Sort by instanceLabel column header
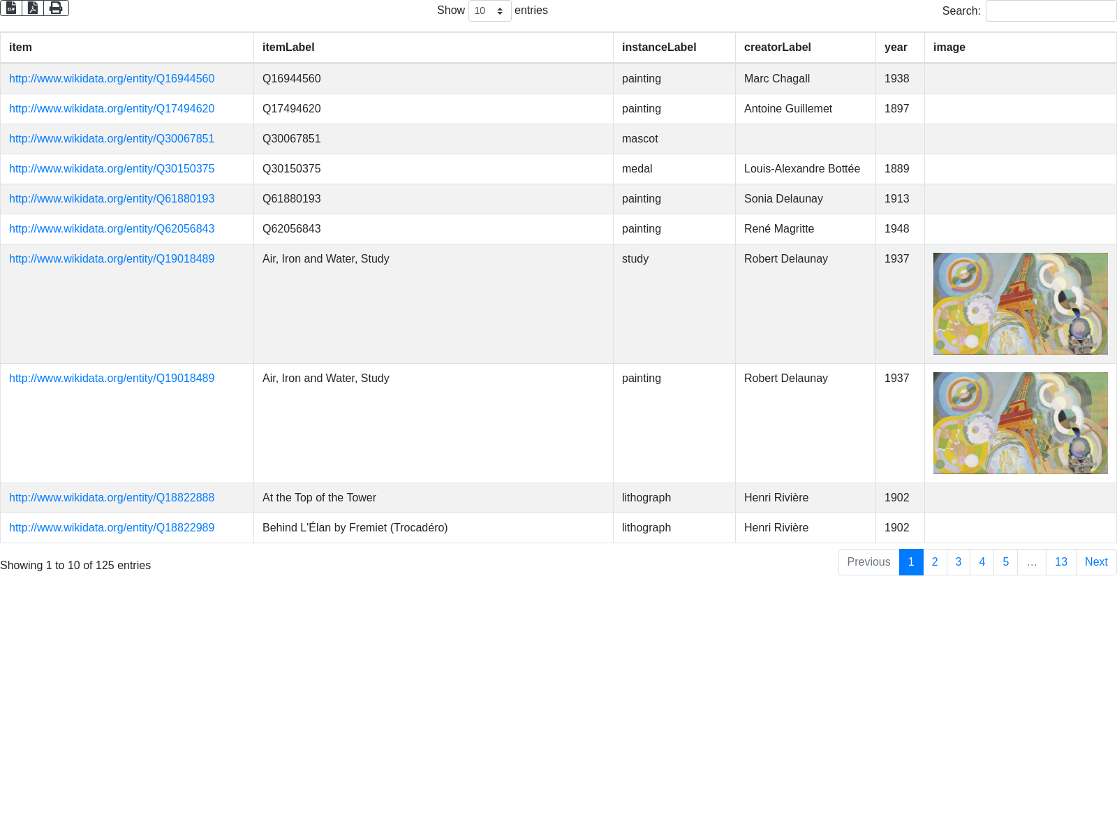The image size is (1117, 838). pyautogui.click(x=659, y=47)
